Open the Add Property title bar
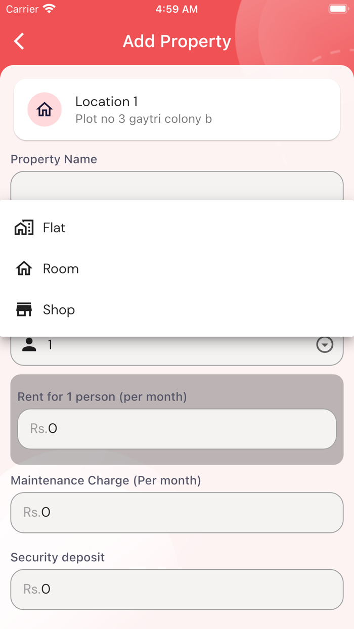The width and height of the screenshot is (354, 629). 176,41
